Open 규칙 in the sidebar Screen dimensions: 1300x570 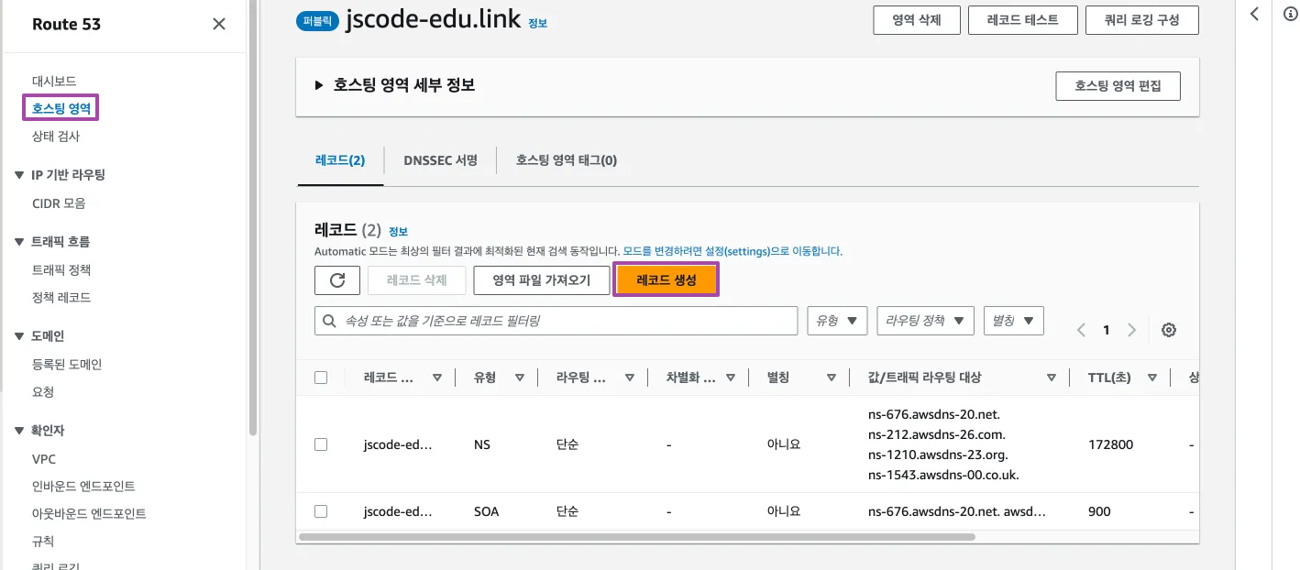click(x=43, y=541)
